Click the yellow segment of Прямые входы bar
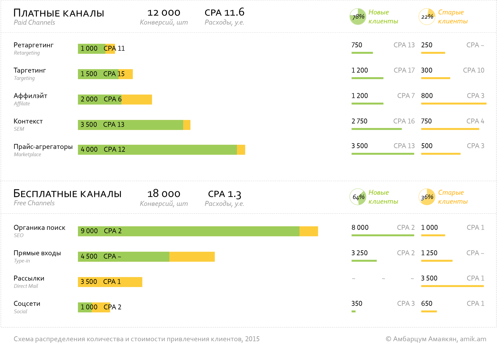The width and height of the screenshot is (497, 343). pos(192,257)
